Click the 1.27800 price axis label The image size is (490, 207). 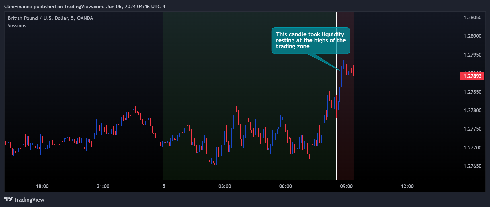point(472,110)
